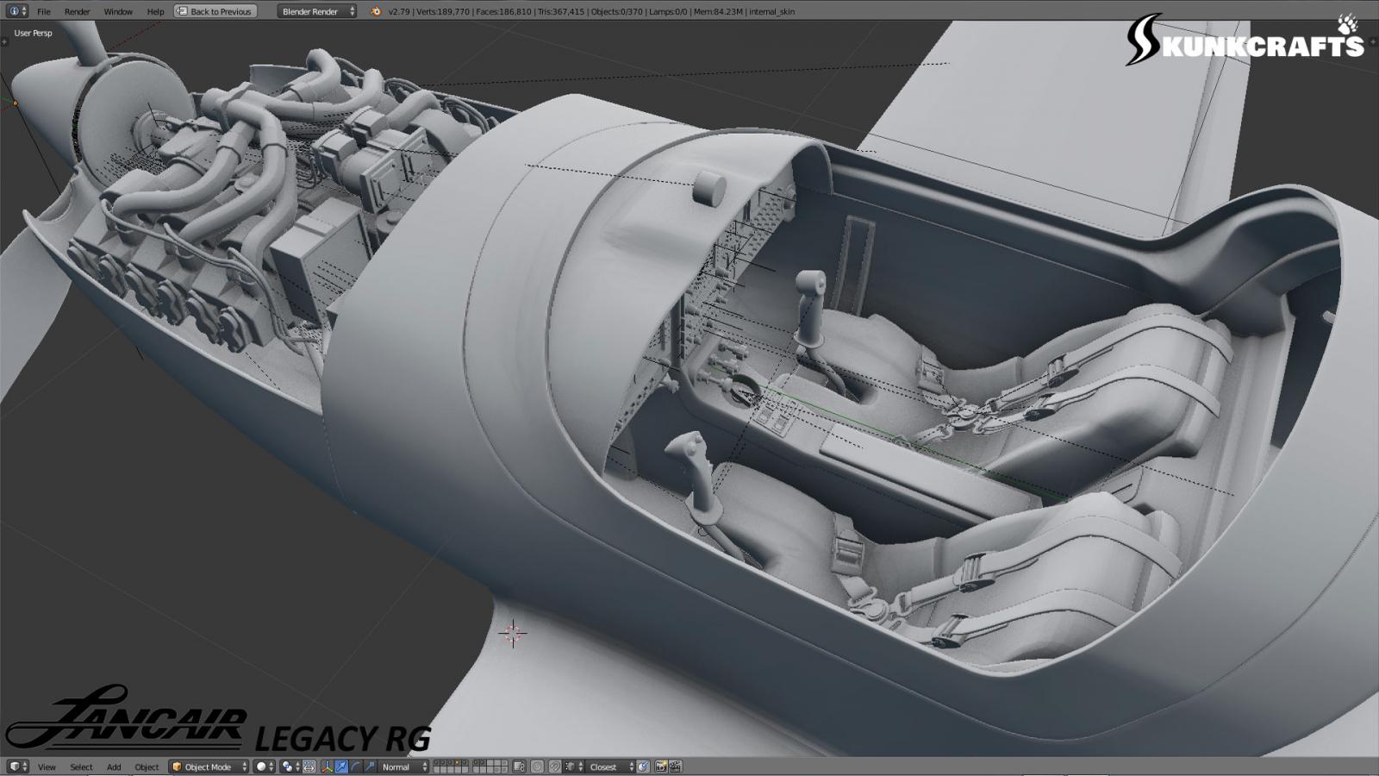Click the OpenGL render animation clapper icon
This screenshot has width=1379, height=776.
[676, 767]
